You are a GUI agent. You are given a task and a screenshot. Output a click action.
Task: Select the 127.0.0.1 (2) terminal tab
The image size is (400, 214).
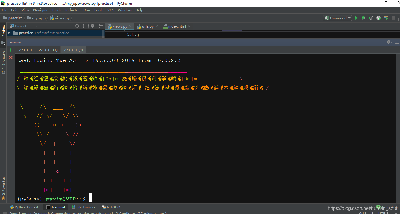pos(72,50)
